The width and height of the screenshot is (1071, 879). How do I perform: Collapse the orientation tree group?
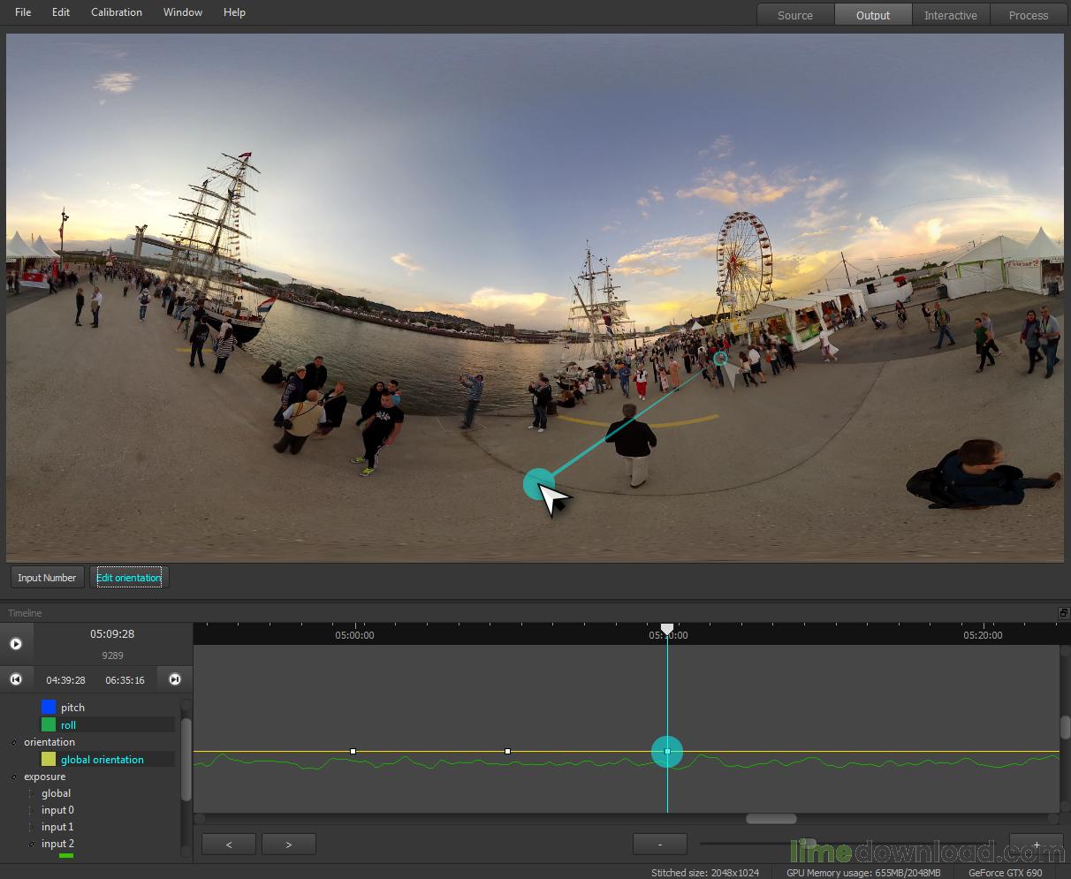coord(14,743)
